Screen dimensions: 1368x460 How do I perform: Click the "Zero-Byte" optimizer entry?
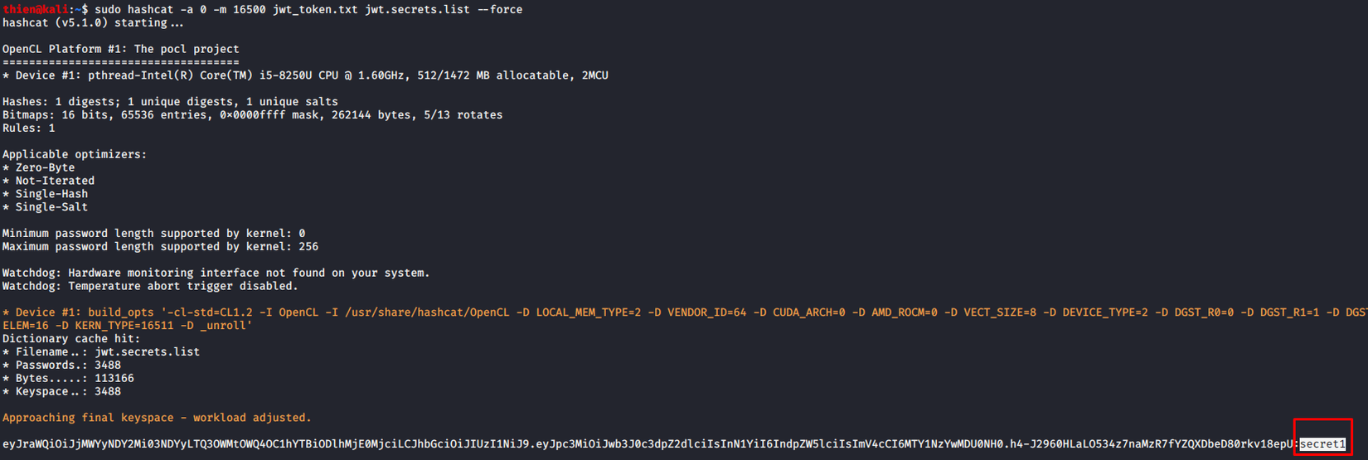[x=45, y=167]
